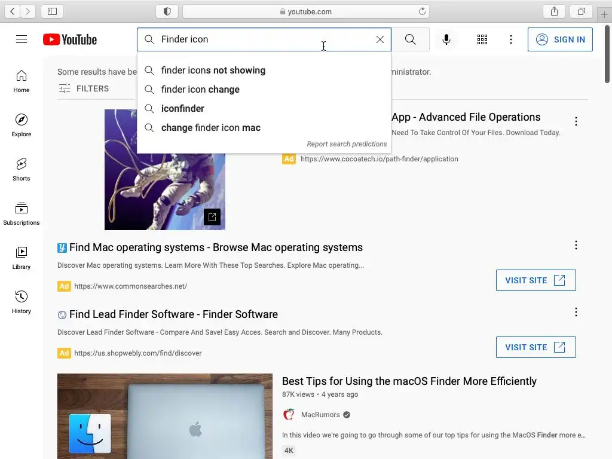Open the Safari share menu
Image resolution: width=612 pixels, height=459 pixels.
tap(554, 11)
